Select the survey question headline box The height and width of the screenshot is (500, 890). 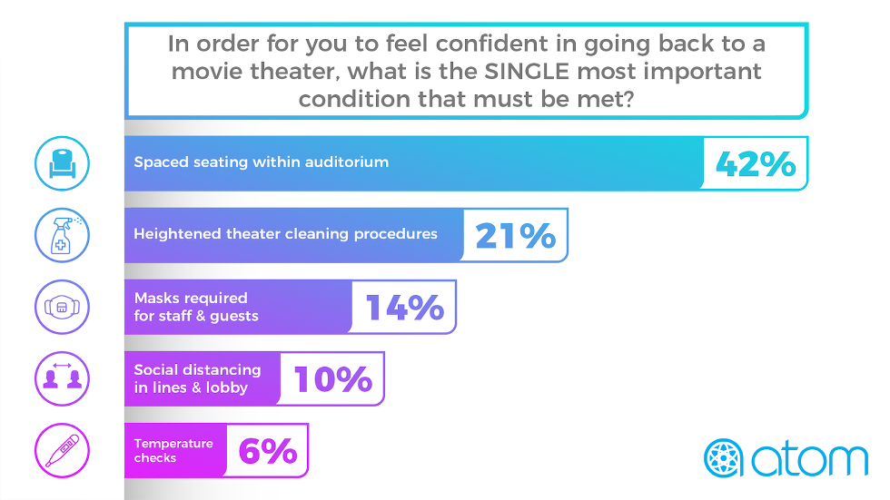coord(465,71)
